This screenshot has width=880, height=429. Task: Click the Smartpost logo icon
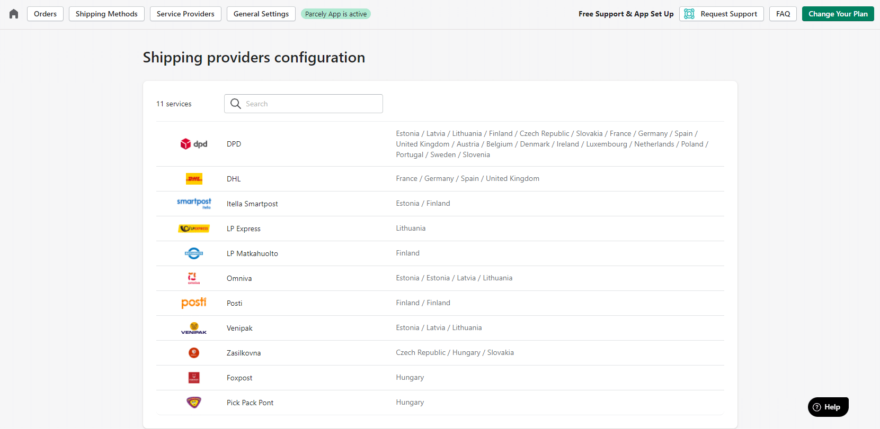pyautogui.click(x=194, y=203)
